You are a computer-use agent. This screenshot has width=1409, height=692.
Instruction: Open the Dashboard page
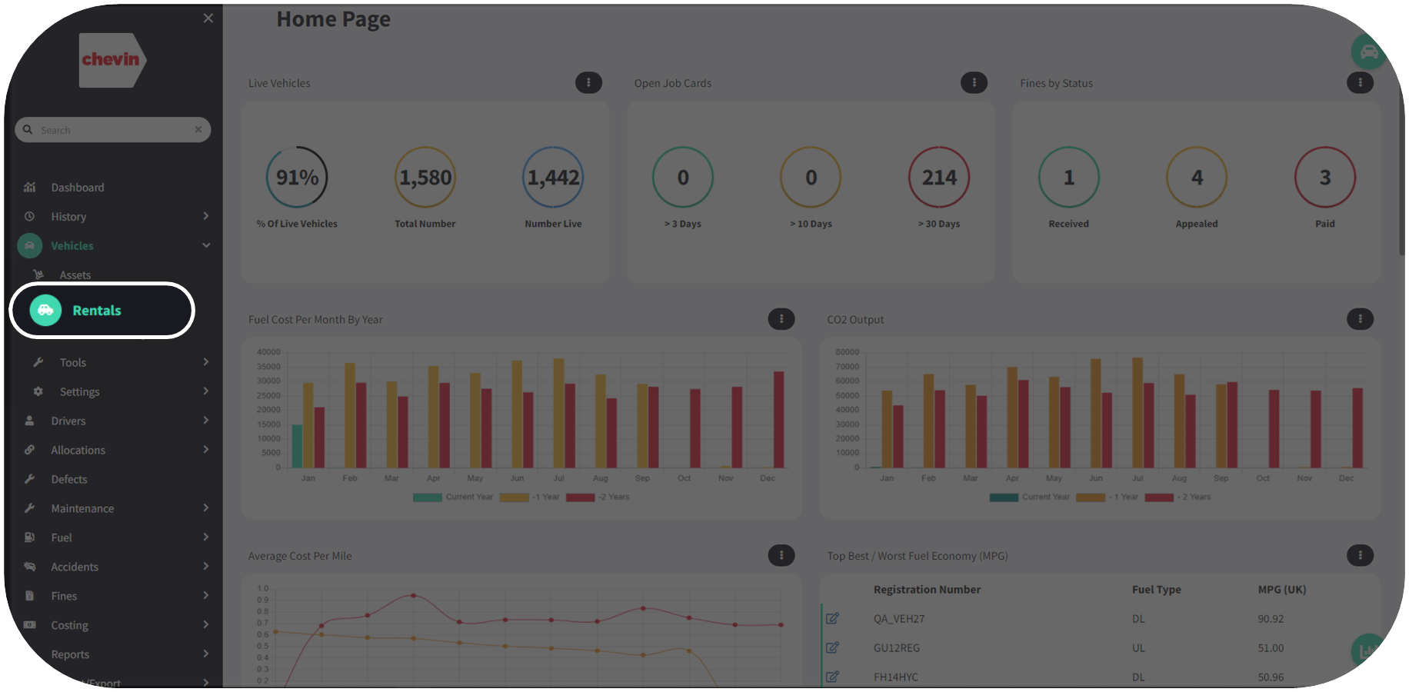(77, 188)
